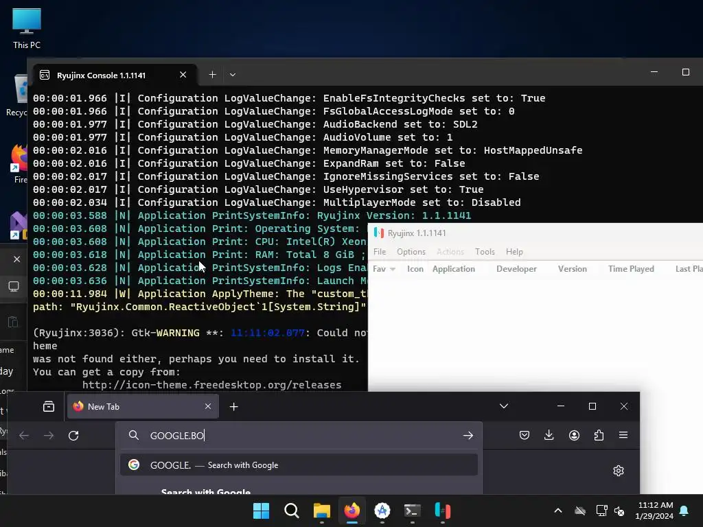Image resolution: width=703 pixels, height=527 pixels.
Task: Sort by Time Played column header
Action: tap(631, 269)
